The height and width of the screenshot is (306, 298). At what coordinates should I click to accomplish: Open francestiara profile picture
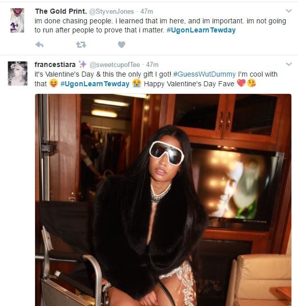[x=18, y=74]
